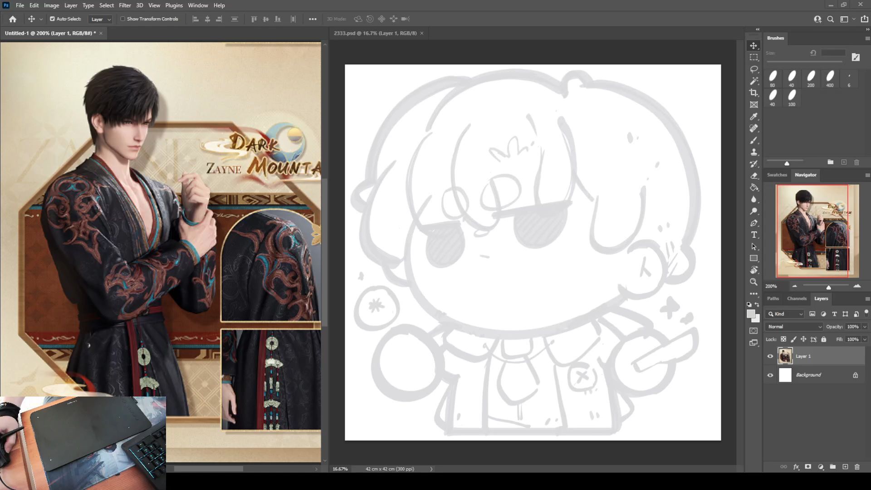The height and width of the screenshot is (490, 871).
Task: Select the Path Selection tool
Action: [x=754, y=246]
